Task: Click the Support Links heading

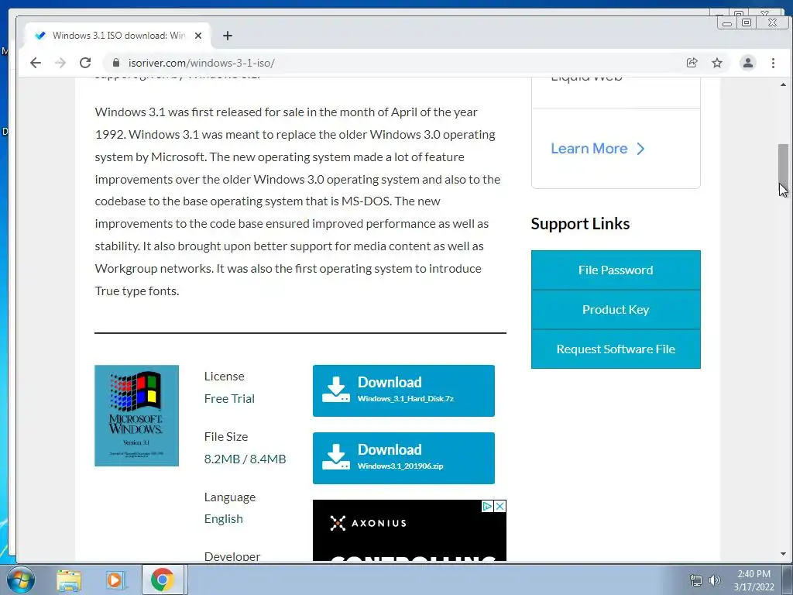Action: [580, 224]
